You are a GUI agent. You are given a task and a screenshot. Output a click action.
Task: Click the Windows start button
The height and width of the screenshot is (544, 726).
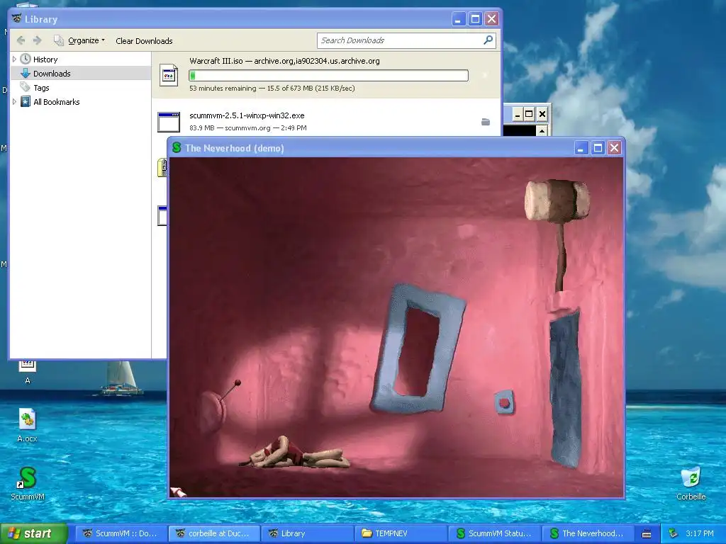coord(33,533)
